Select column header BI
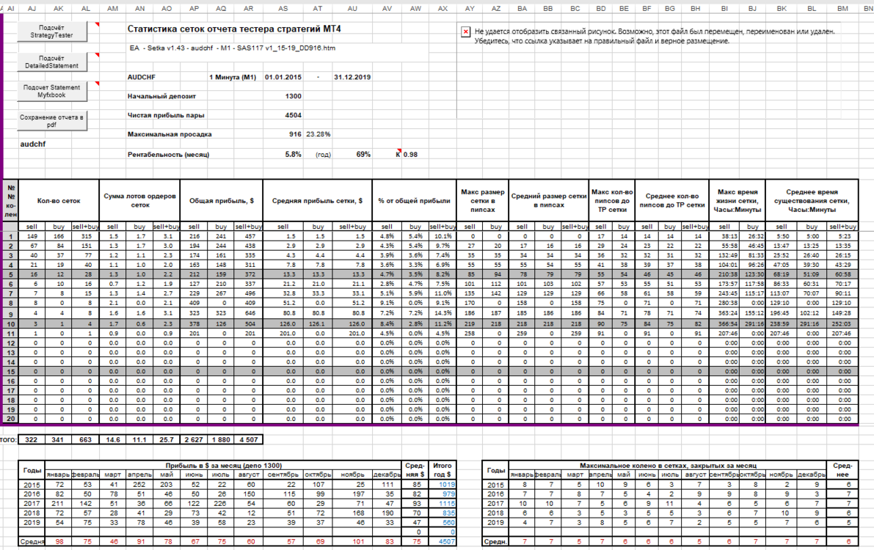 click(x=724, y=8)
